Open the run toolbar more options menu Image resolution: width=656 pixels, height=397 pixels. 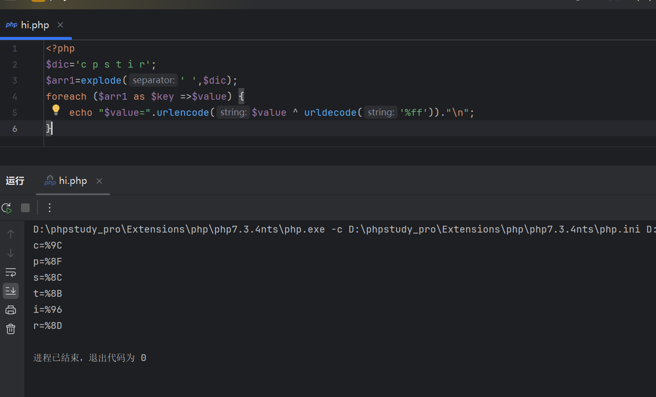pyautogui.click(x=49, y=208)
